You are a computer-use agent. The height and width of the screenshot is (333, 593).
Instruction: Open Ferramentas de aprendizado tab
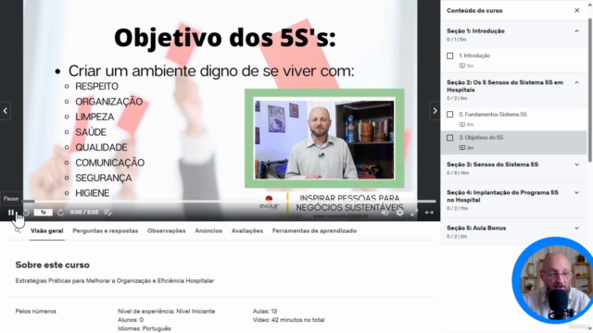314,230
